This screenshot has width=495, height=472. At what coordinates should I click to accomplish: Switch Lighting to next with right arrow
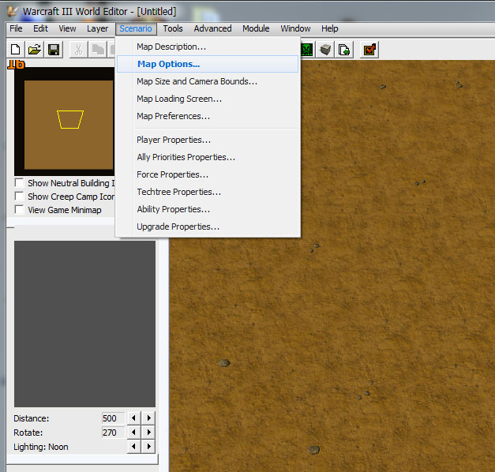click(148, 447)
